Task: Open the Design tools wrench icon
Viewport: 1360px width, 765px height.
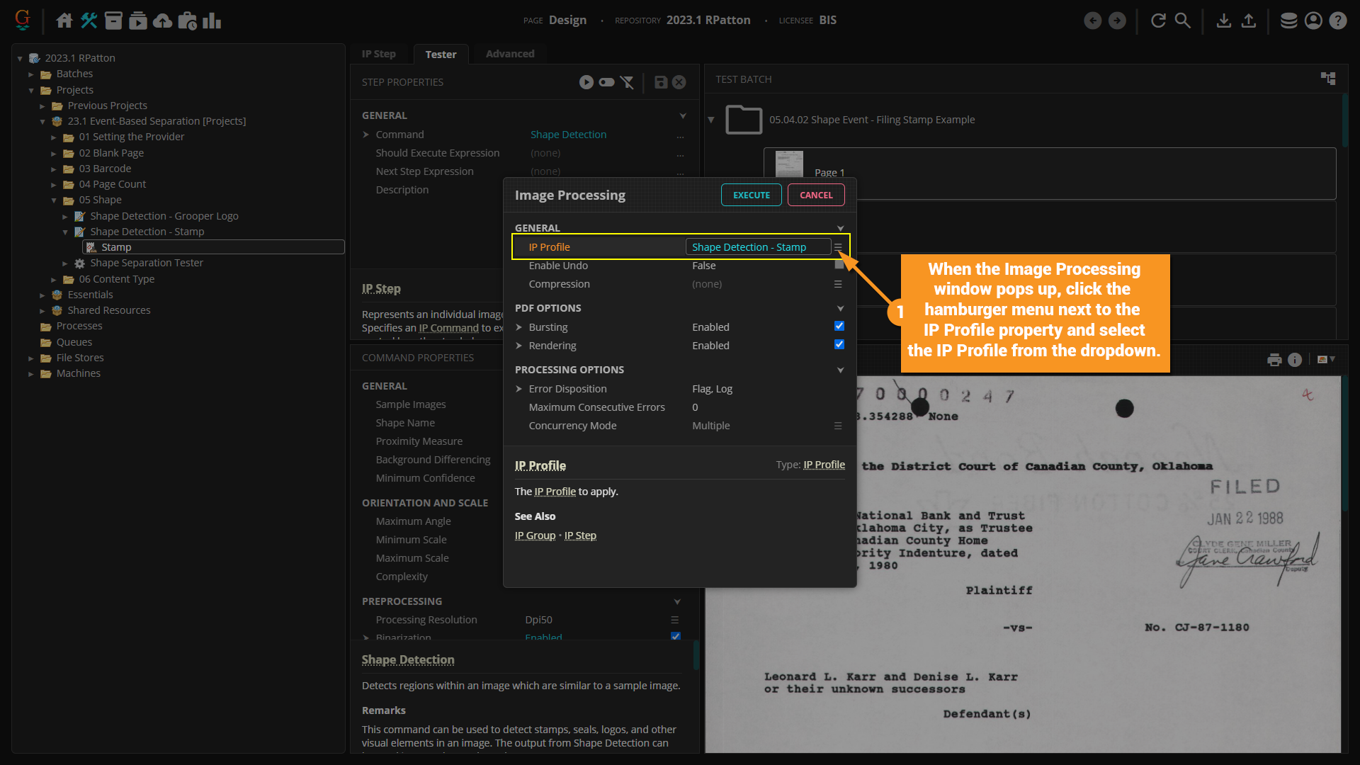Action: pyautogui.click(x=89, y=21)
